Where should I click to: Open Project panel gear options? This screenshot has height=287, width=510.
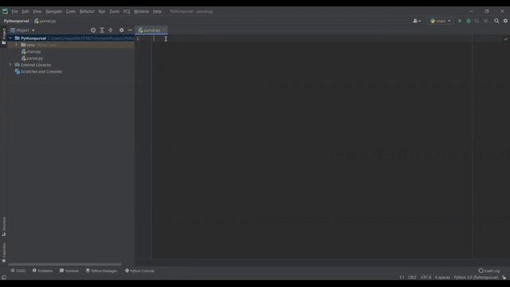click(x=121, y=30)
